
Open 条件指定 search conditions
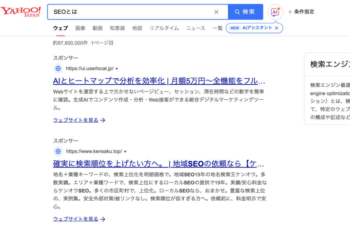[301, 12]
